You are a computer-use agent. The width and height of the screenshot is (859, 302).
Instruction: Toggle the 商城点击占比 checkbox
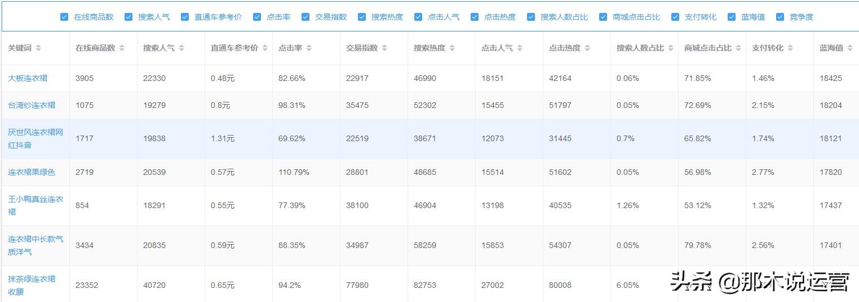click(x=603, y=17)
